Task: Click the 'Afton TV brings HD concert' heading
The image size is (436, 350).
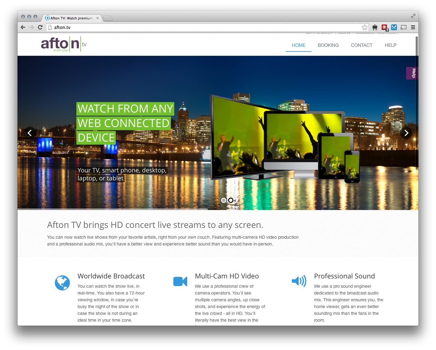Action: [155, 225]
